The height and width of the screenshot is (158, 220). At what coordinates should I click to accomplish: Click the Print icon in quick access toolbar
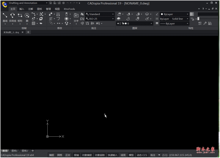click(63, 3)
